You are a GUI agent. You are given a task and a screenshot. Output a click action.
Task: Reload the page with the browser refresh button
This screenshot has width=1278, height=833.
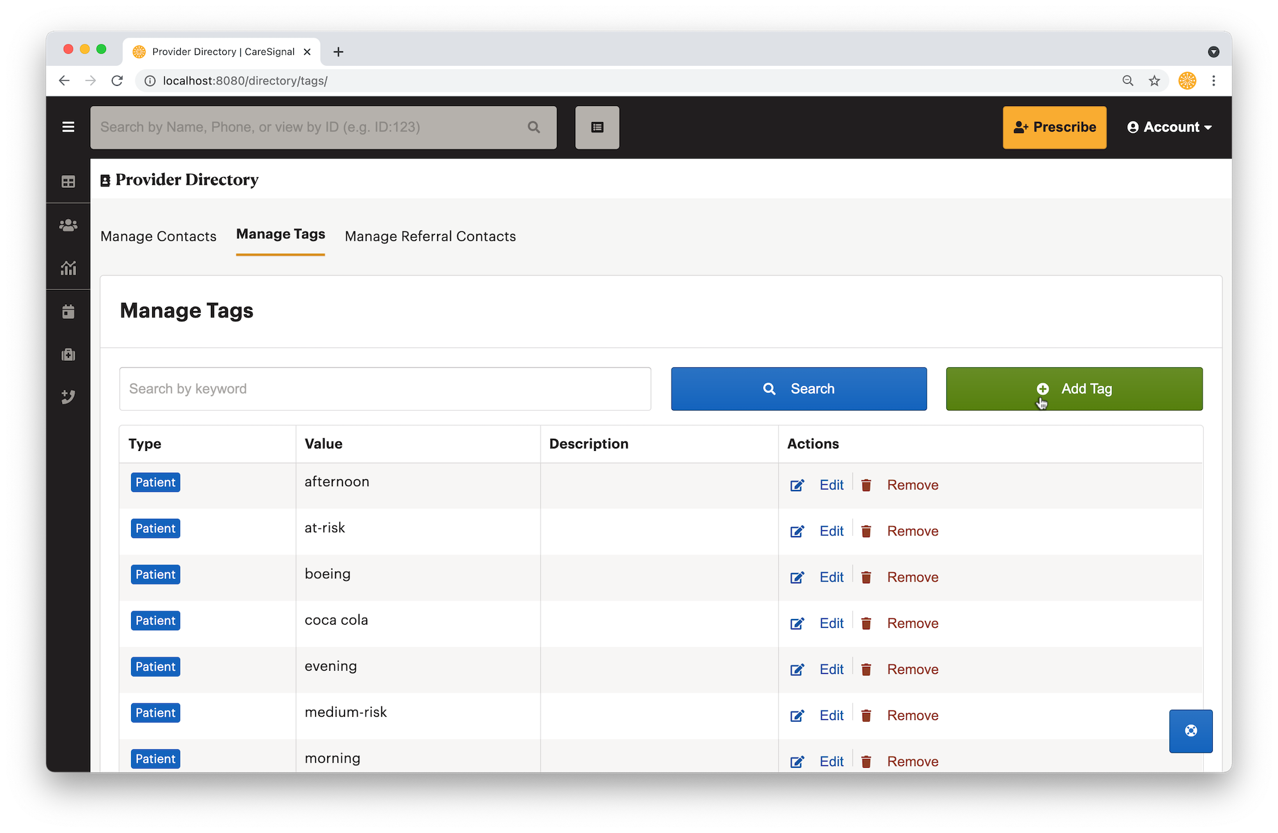pos(117,80)
